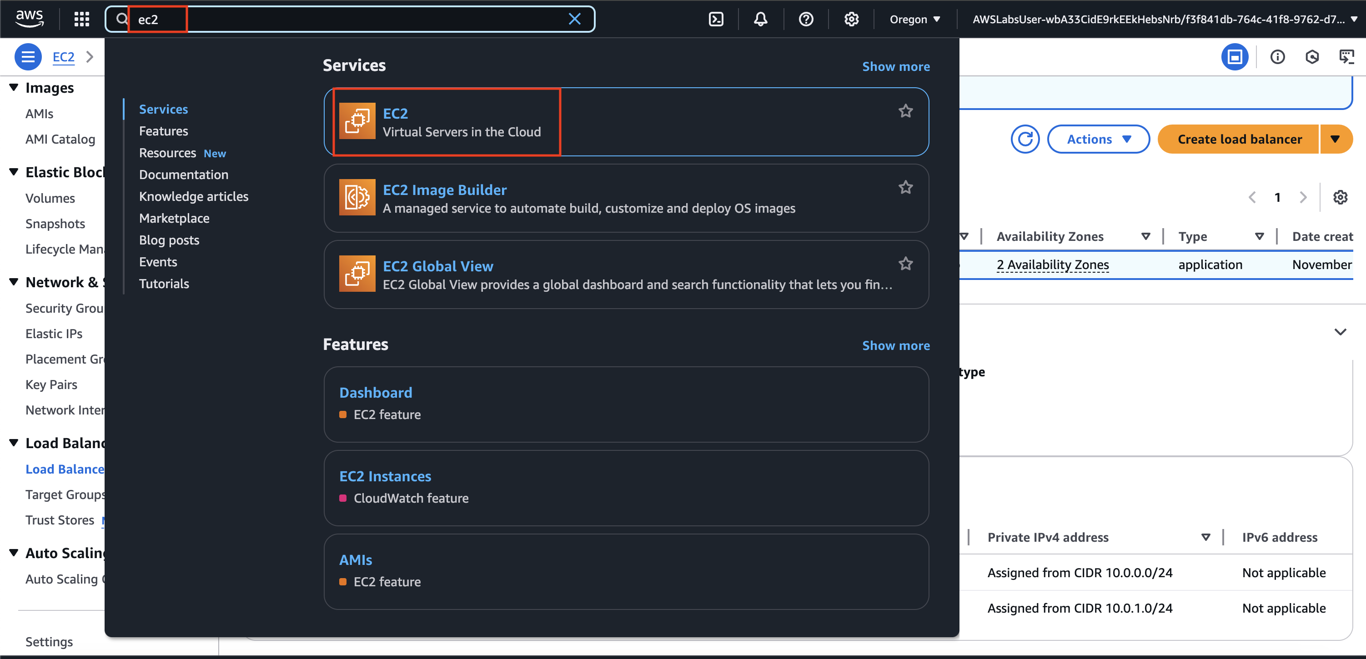Viewport: 1366px width, 659px height.
Task: Select the Tutorials search category
Action: pos(164,283)
